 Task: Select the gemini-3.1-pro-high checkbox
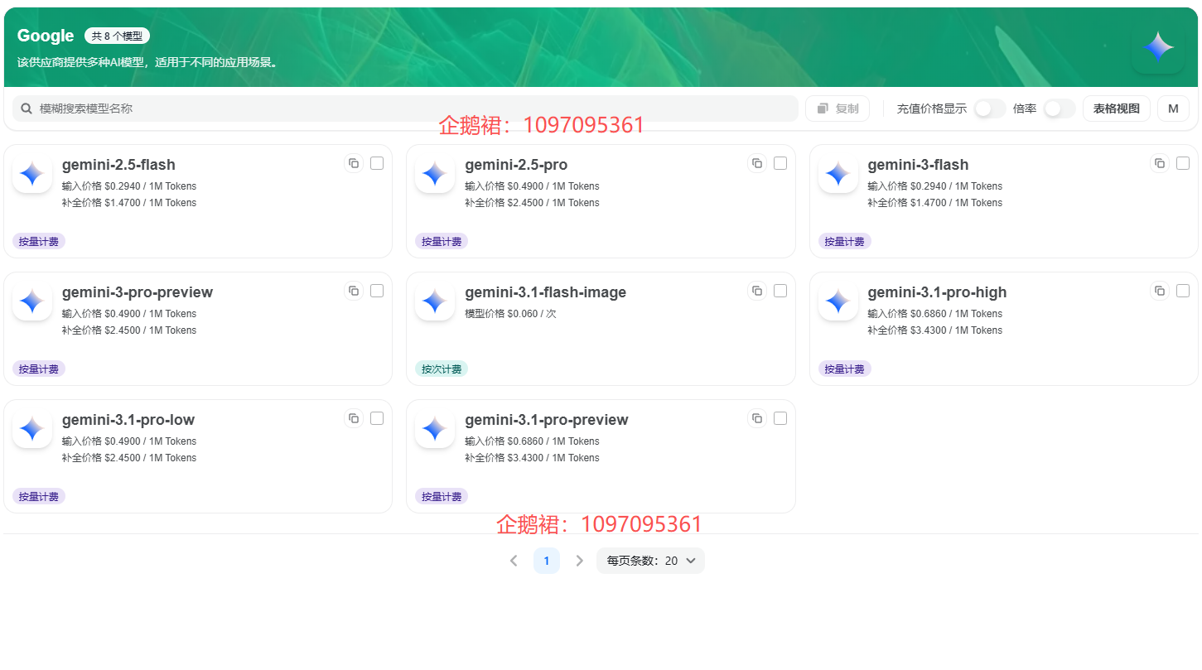(1183, 291)
